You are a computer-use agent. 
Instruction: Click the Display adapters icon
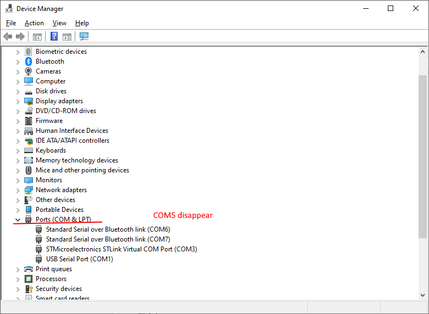(x=29, y=101)
